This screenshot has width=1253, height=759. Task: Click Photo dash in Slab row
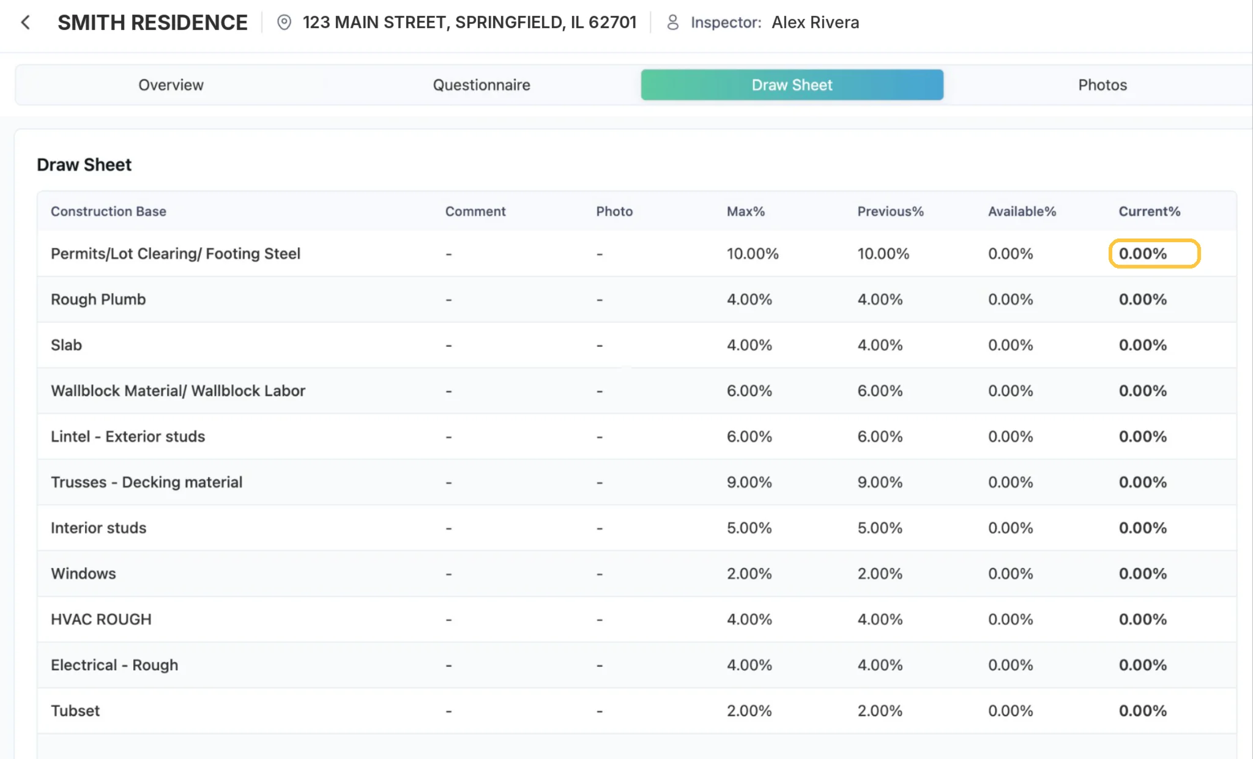pyautogui.click(x=600, y=346)
